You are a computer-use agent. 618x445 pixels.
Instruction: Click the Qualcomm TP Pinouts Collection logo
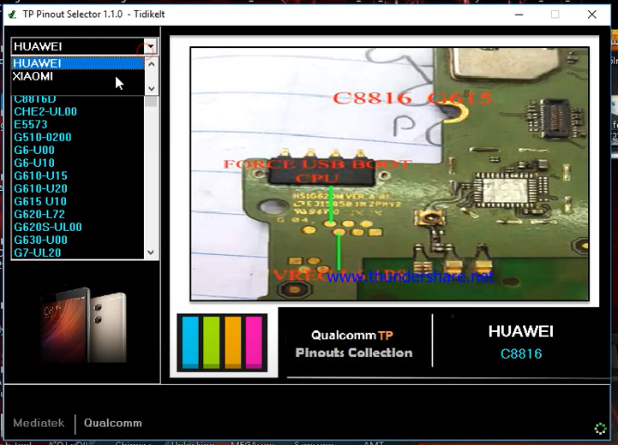(353, 343)
